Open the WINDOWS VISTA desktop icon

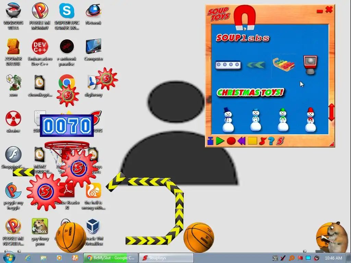click(x=13, y=16)
